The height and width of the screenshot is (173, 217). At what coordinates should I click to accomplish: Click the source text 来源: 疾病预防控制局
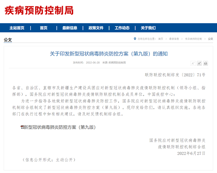(114, 63)
